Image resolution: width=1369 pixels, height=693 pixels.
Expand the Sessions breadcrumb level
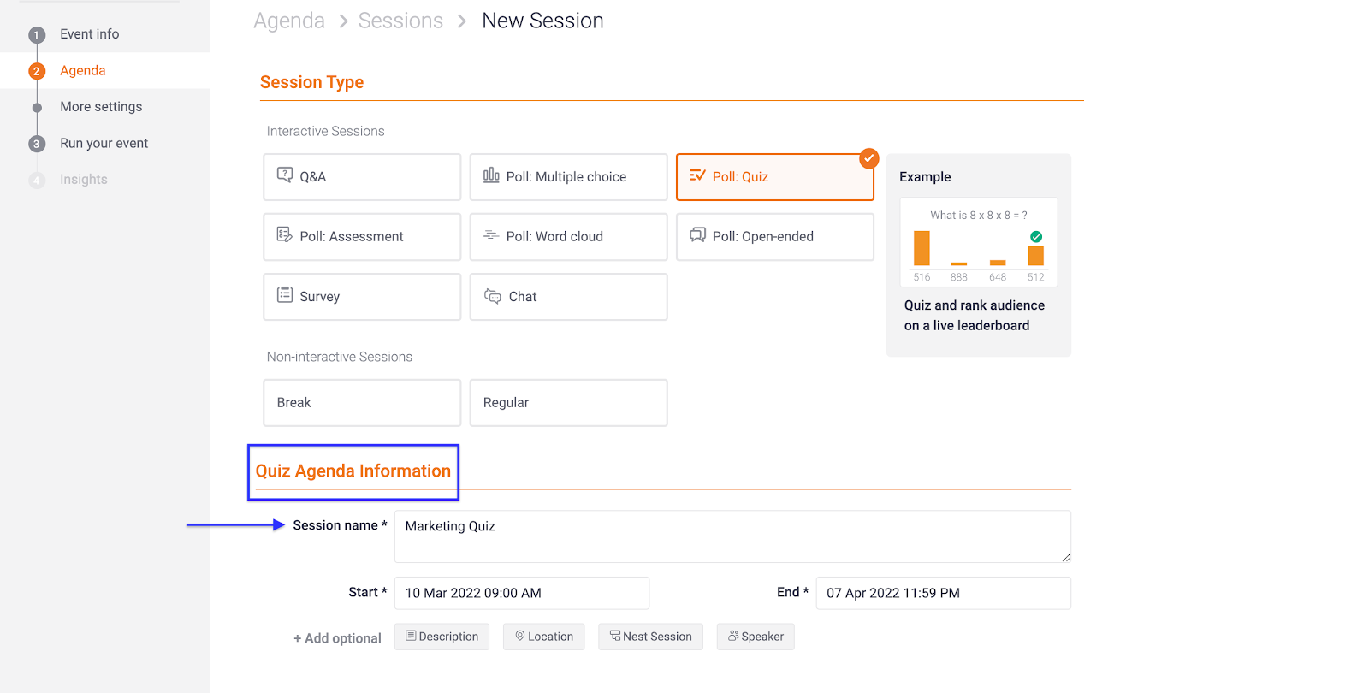[x=400, y=21]
